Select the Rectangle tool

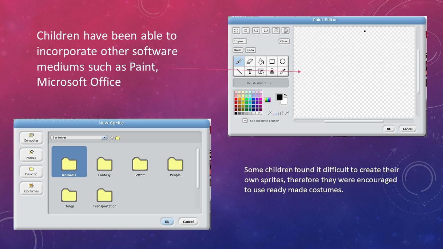tap(272, 62)
